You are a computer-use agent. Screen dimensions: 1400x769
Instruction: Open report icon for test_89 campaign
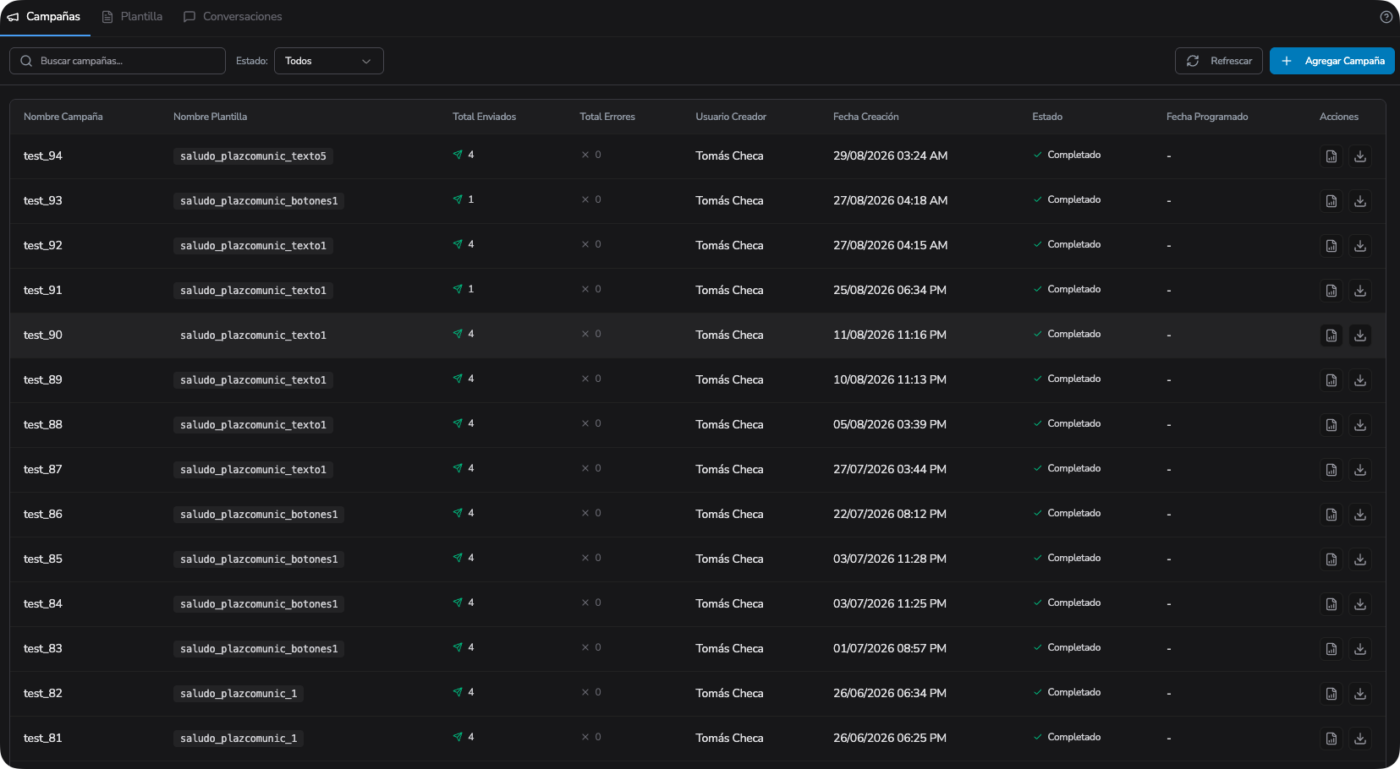pos(1331,380)
